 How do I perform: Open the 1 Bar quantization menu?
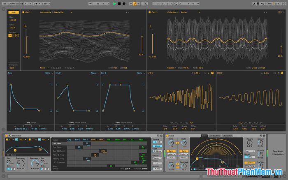46,3
